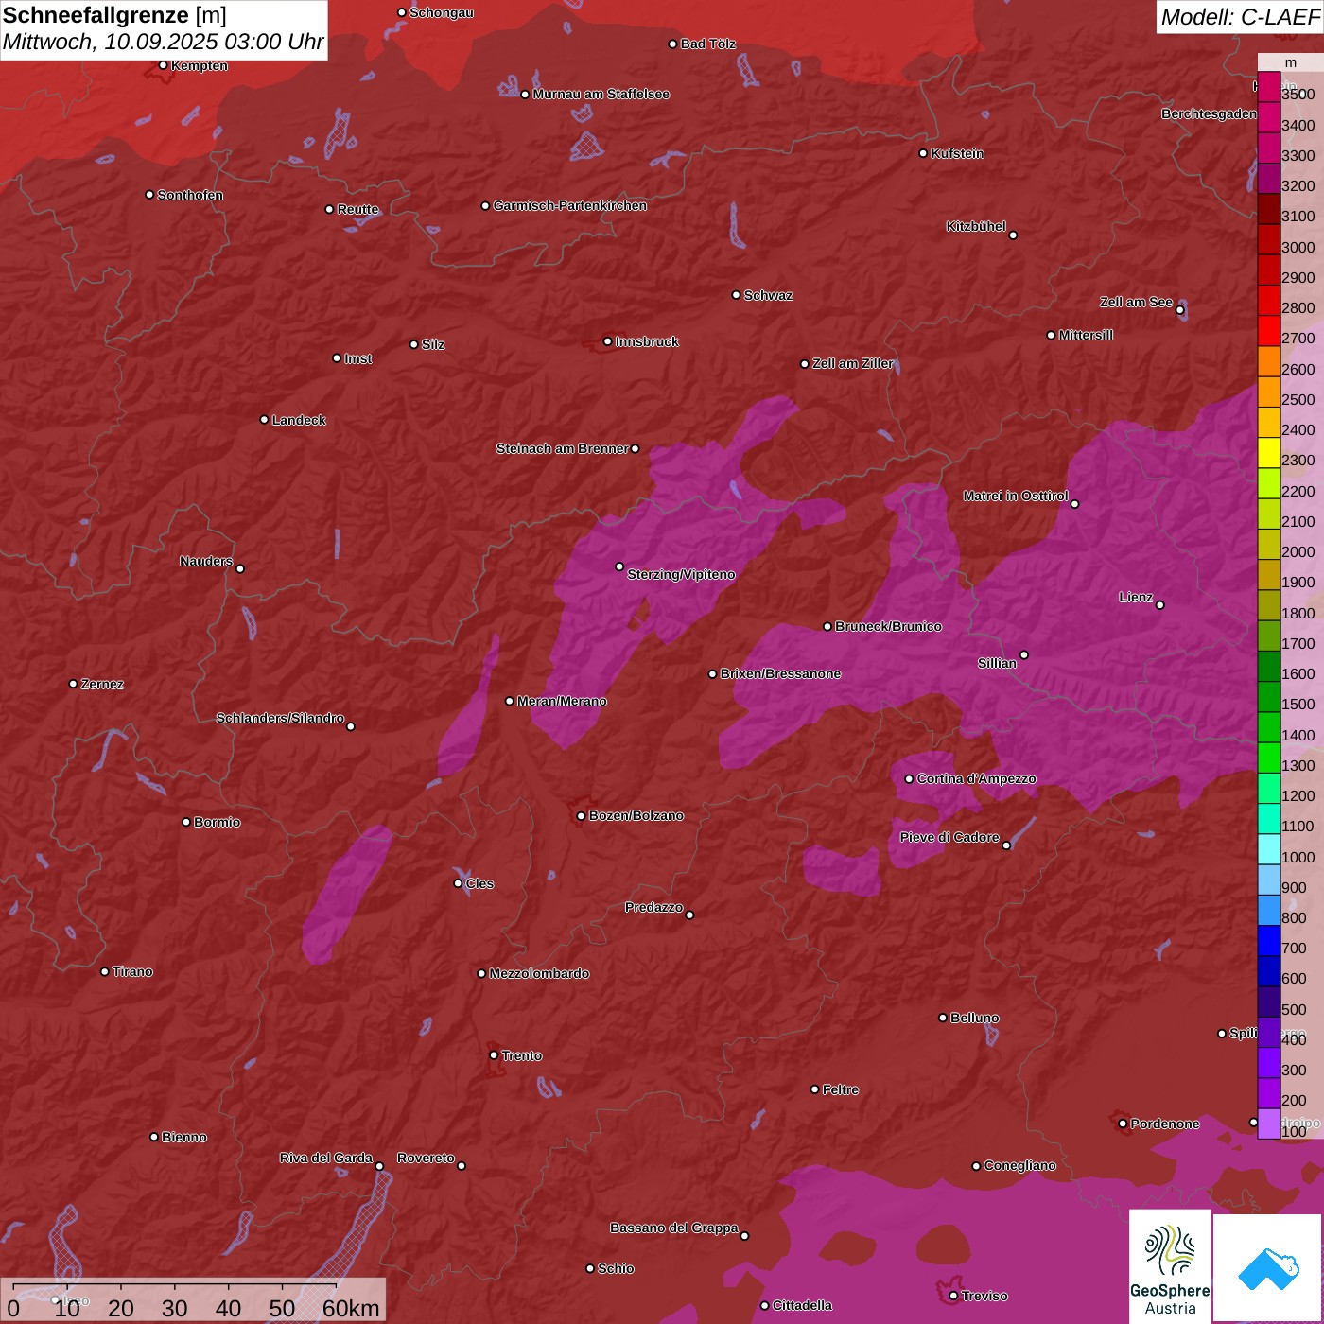Click the Feltre label
This screenshot has width=1324, height=1324.
[840, 1089]
